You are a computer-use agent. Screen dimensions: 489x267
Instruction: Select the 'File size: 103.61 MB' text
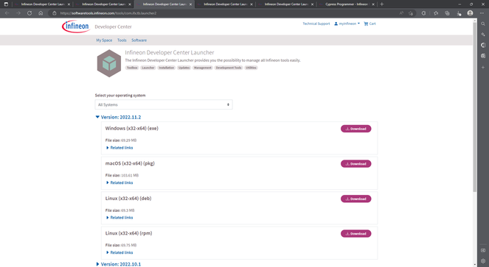click(x=122, y=175)
